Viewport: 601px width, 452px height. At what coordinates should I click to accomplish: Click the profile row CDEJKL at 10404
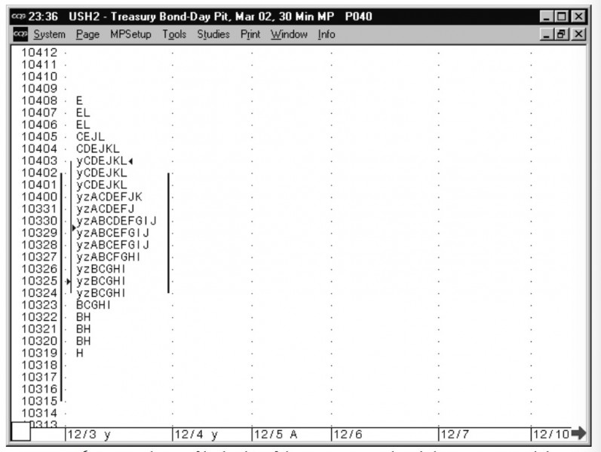98,149
